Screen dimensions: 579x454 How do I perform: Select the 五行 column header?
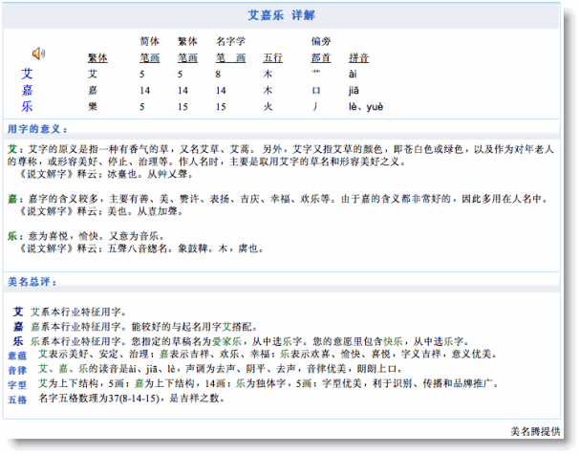pos(273,58)
